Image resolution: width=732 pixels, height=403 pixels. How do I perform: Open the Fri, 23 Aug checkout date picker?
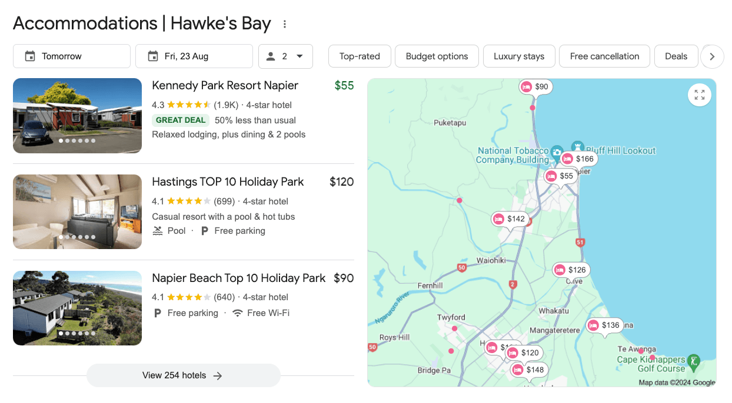point(194,56)
